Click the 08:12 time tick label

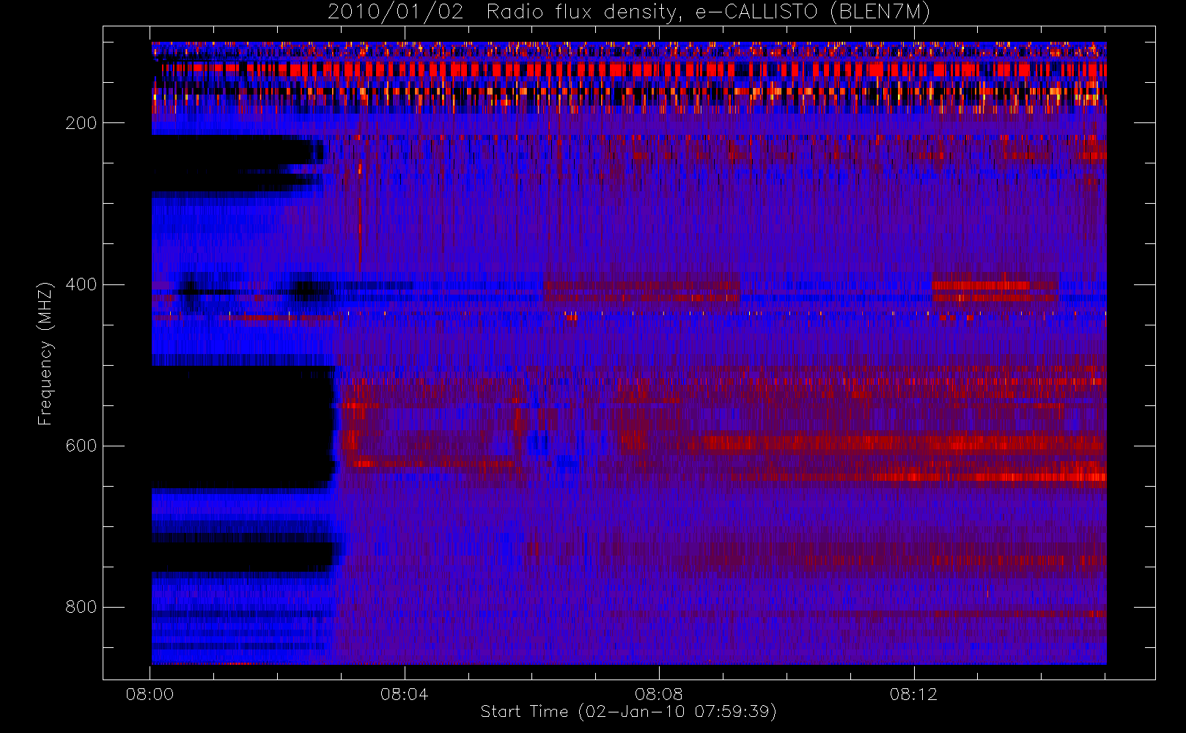[x=913, y=694]
